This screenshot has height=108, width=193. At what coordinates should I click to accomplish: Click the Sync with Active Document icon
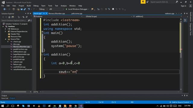pos(24,17)
